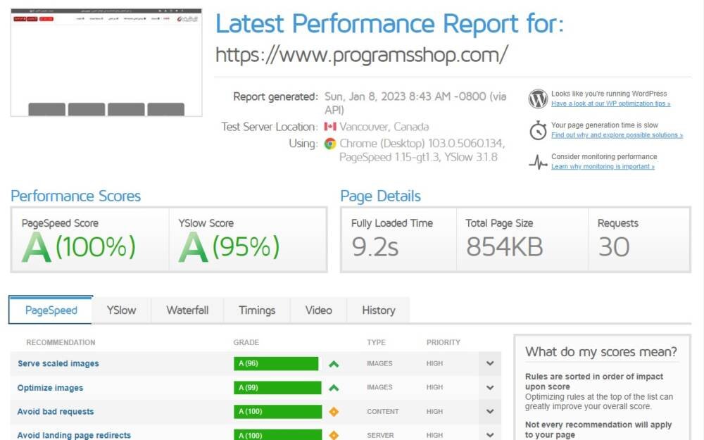Switch to the YSlow tab
The height and width of the screenshot is (440, 704).
click(x=121, y=310)
